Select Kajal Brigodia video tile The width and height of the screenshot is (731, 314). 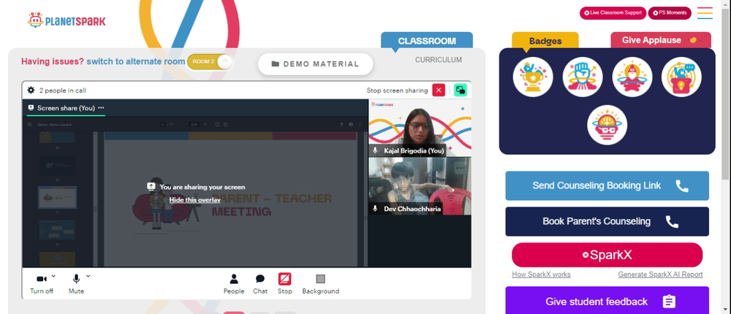click(420, 128)
